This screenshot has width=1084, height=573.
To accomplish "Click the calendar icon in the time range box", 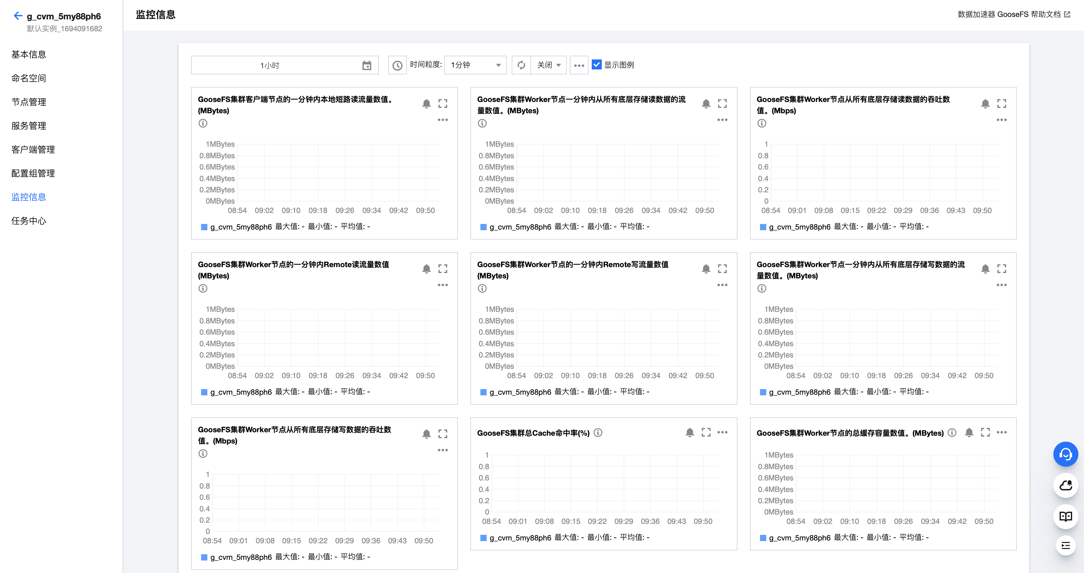I will [x=367, y=65].
